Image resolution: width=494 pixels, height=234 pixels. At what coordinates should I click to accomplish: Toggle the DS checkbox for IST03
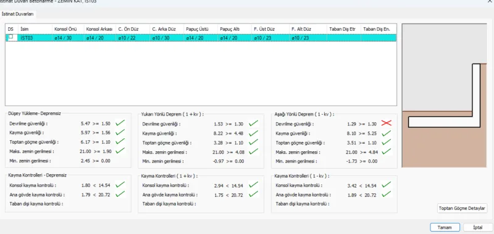11,37
